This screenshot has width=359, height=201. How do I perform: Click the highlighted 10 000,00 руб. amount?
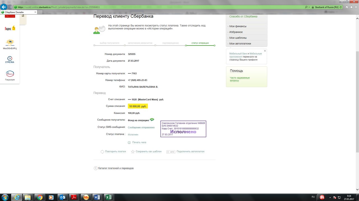point(138,106)
